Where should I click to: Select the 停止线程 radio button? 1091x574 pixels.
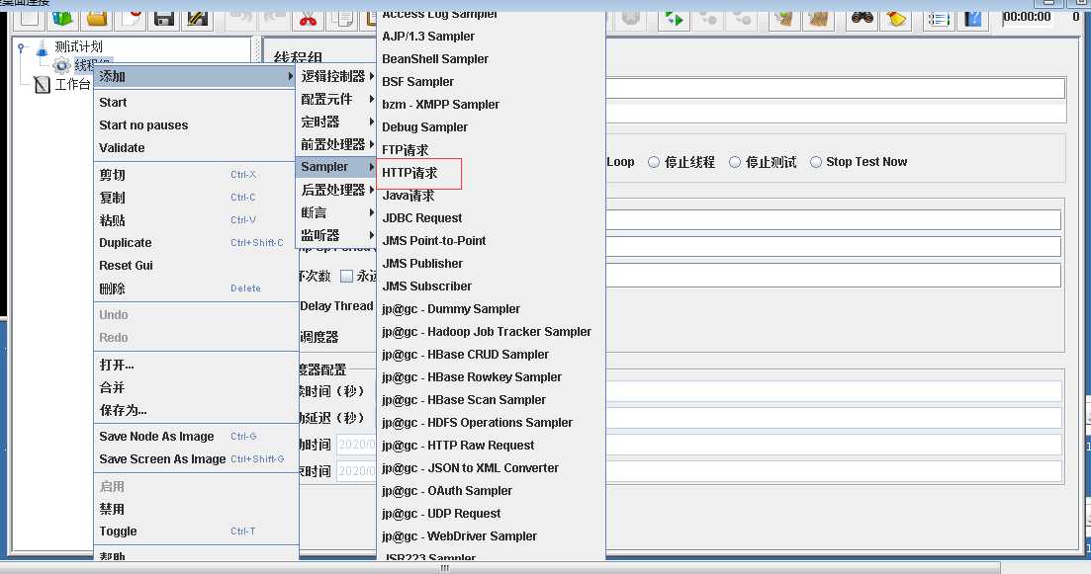click(654, 162)
